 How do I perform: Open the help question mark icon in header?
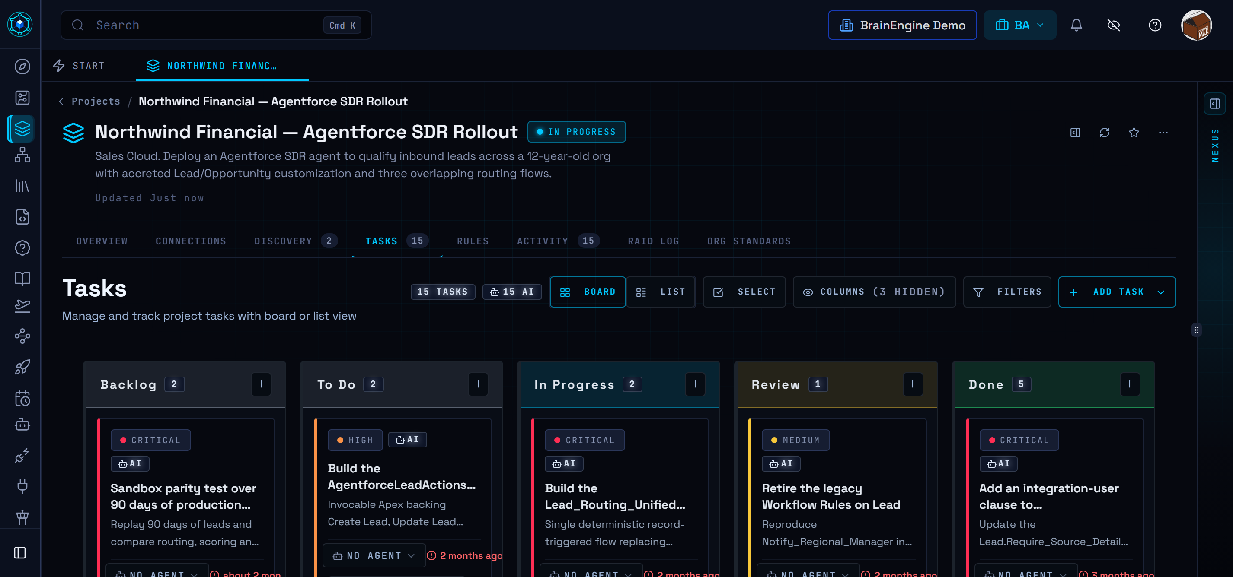[x=1154, y=25]
